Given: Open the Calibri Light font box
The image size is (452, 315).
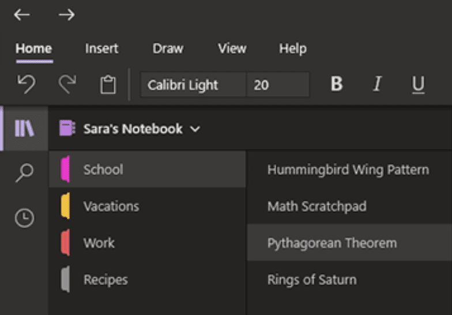Looking at the screenshot, I should click(x=193, y=85).
